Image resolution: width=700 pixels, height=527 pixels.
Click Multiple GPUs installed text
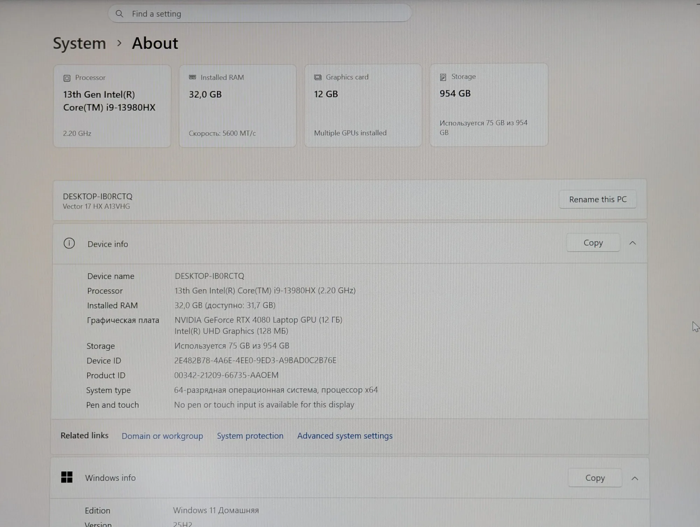point(350,133)
